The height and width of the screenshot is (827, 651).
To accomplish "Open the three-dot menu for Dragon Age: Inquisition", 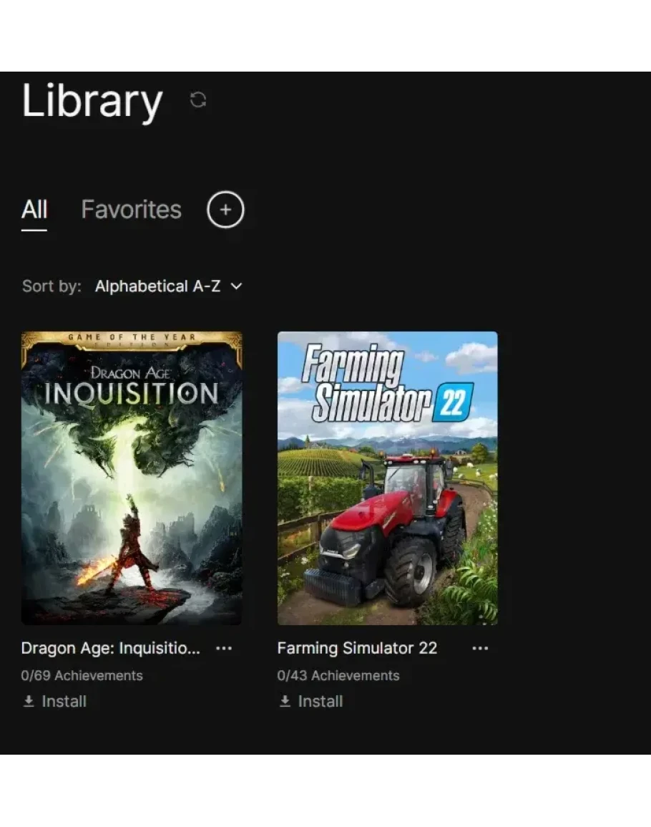I will tap(224, 648).
